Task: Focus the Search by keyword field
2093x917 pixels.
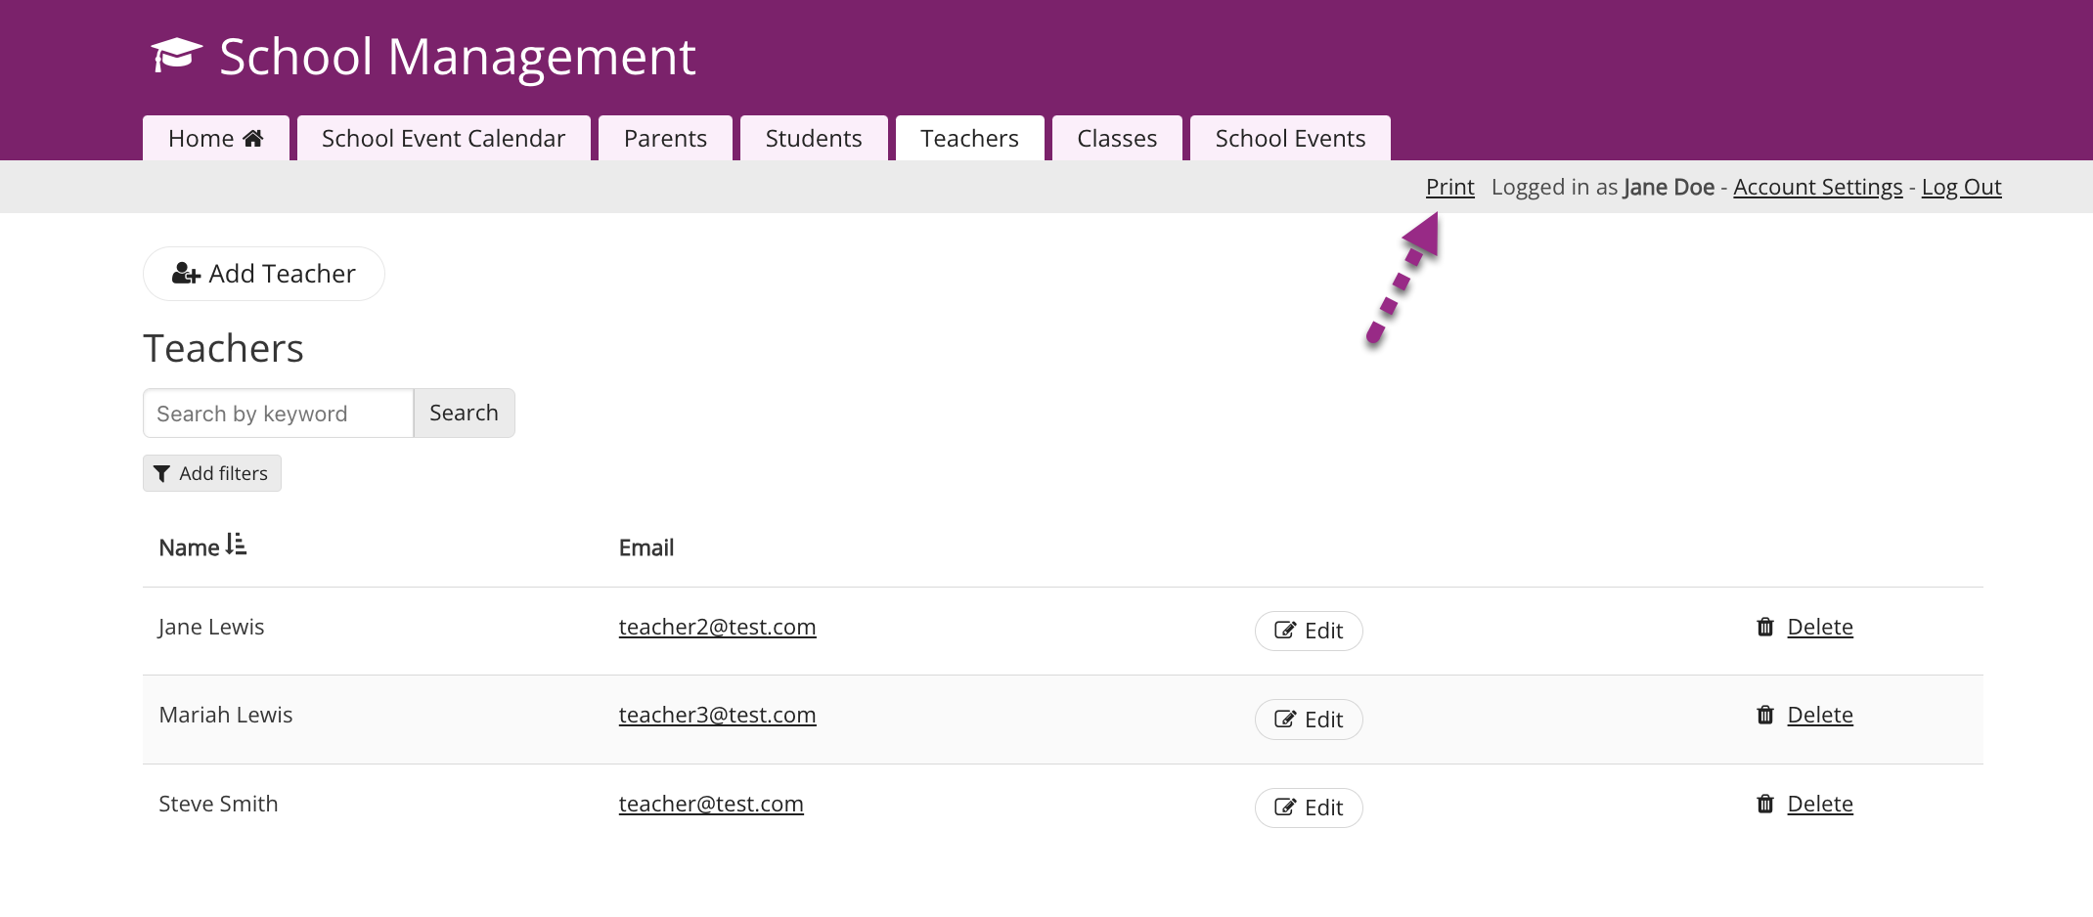Action: (x=279, y=413)
